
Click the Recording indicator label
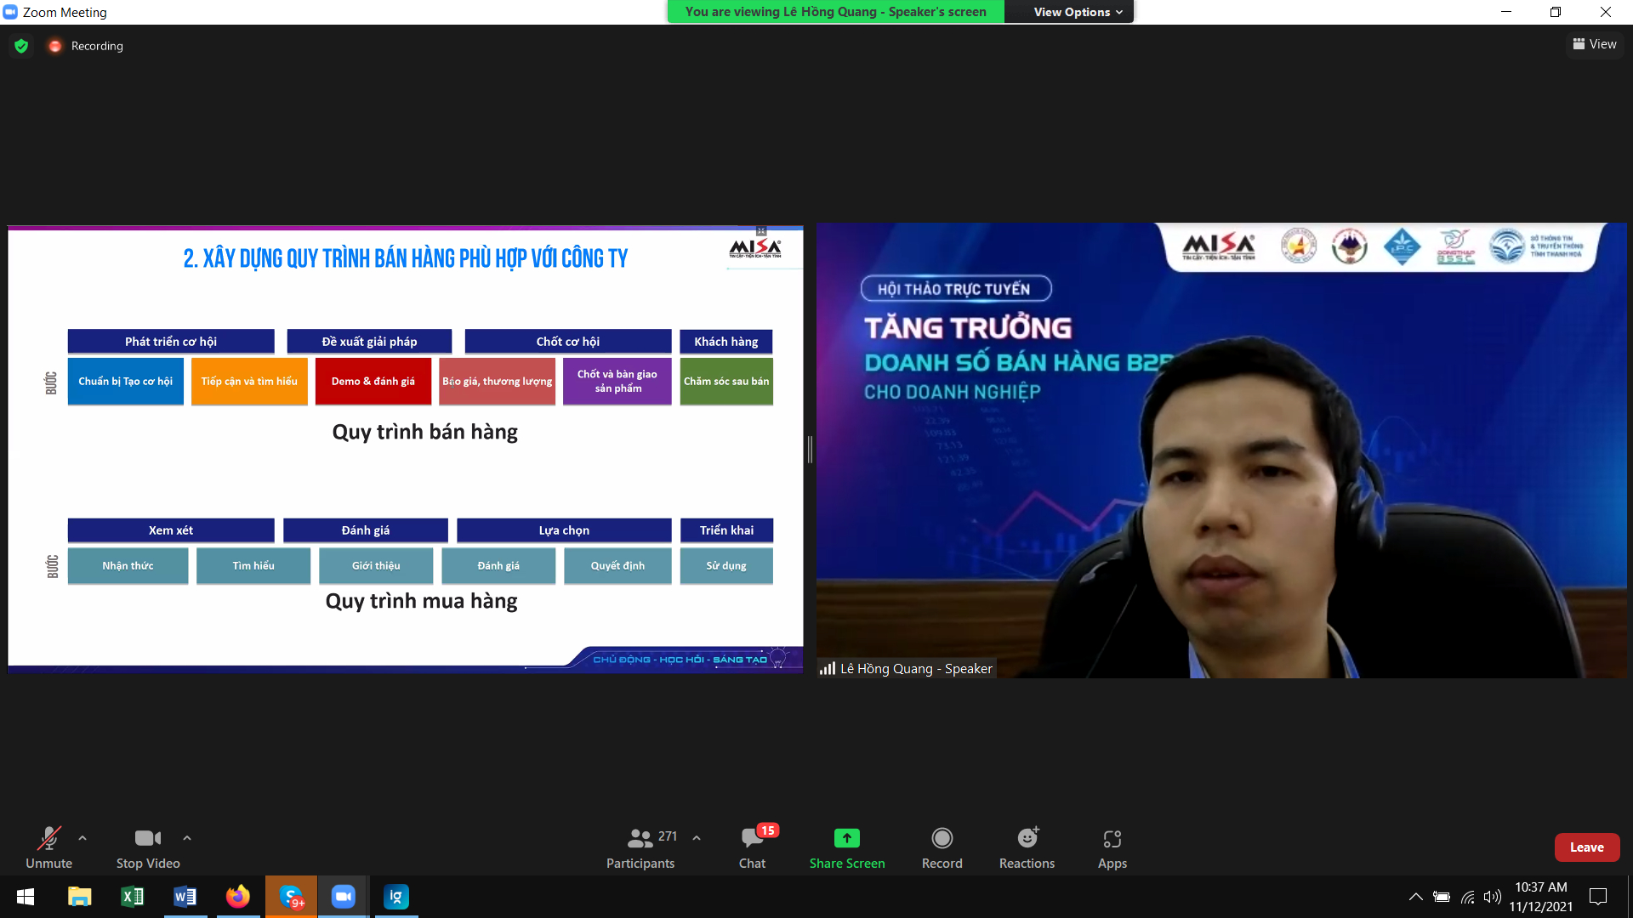pos(96,46)
